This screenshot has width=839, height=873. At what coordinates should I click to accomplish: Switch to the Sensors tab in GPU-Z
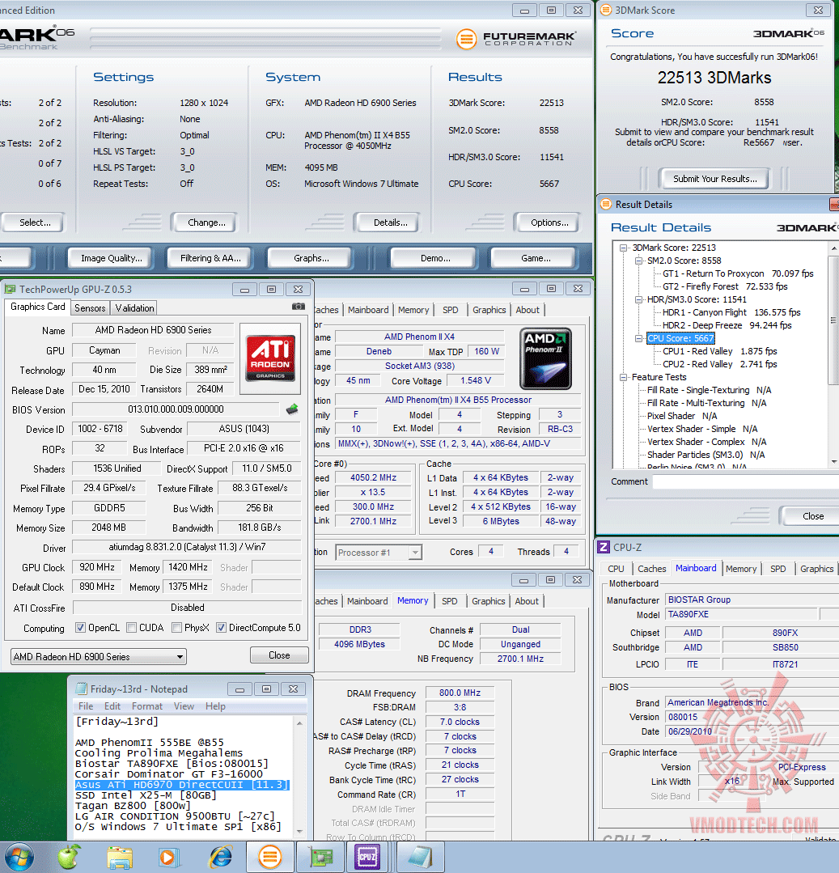click(90, 308)
